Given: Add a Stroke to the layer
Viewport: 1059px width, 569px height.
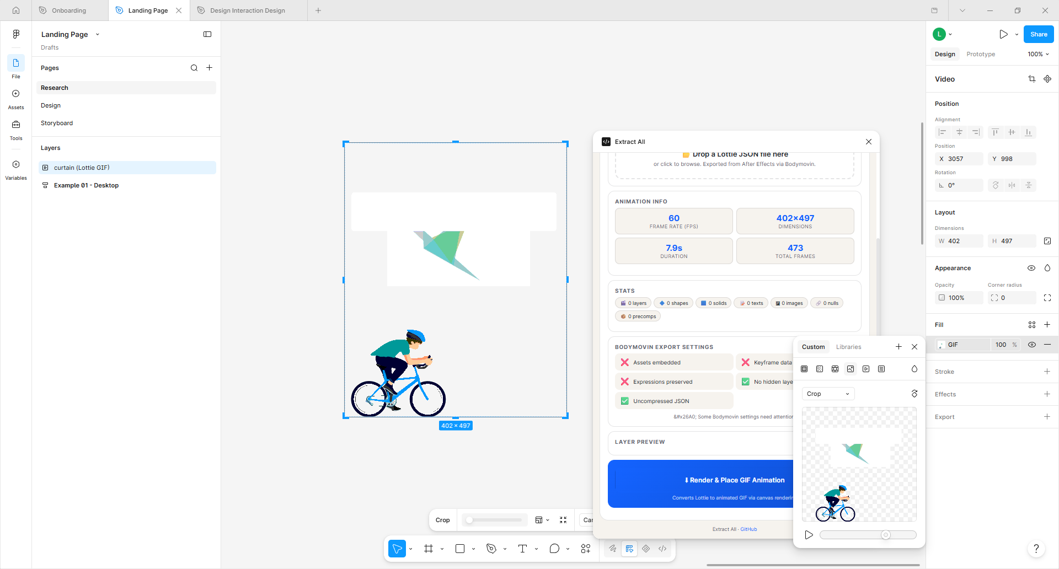Looking at the screenshot, I should click(x=1047, y=372).
